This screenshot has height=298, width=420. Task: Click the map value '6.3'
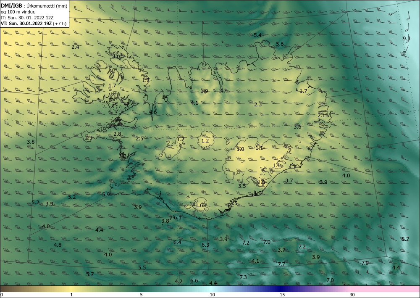(x=205, y=245)
